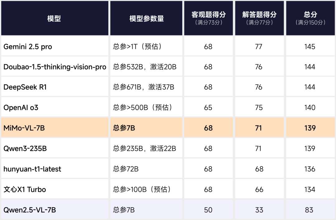
Task: Click the 总分 column header
Action: (x=310, y=18)
